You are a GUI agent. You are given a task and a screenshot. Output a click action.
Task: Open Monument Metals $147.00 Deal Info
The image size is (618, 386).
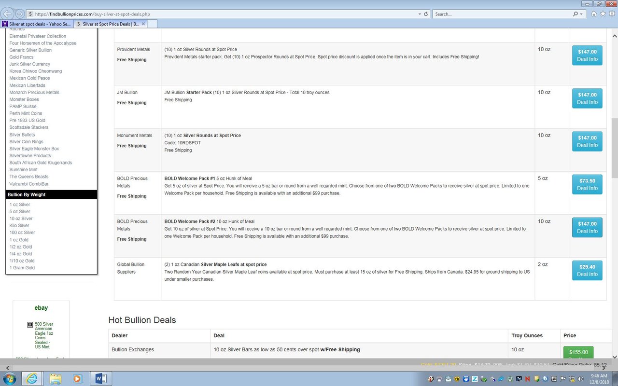tap(587, 141)
